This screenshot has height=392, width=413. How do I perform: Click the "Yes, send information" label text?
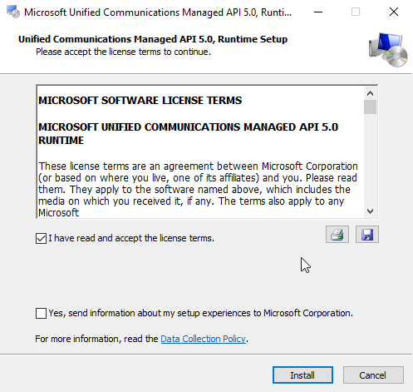[201, 313]
